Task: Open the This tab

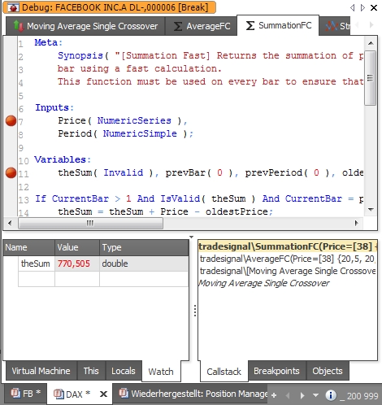Action: [91, 371]
